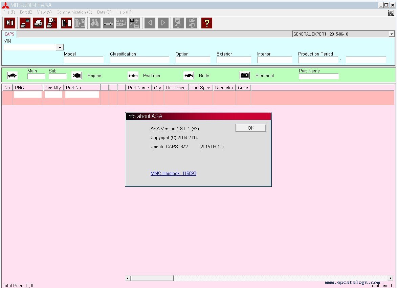Click the Part No cell input
397x288 pixels.
82,95
